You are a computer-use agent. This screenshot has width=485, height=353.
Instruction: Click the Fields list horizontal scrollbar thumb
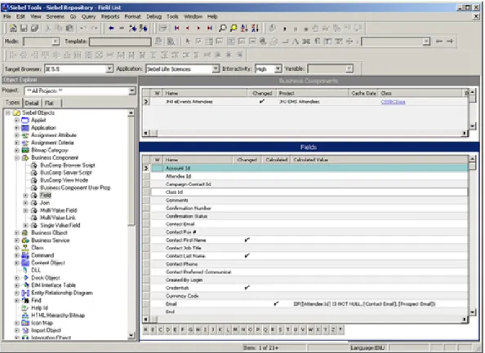[x=154, y=319]
